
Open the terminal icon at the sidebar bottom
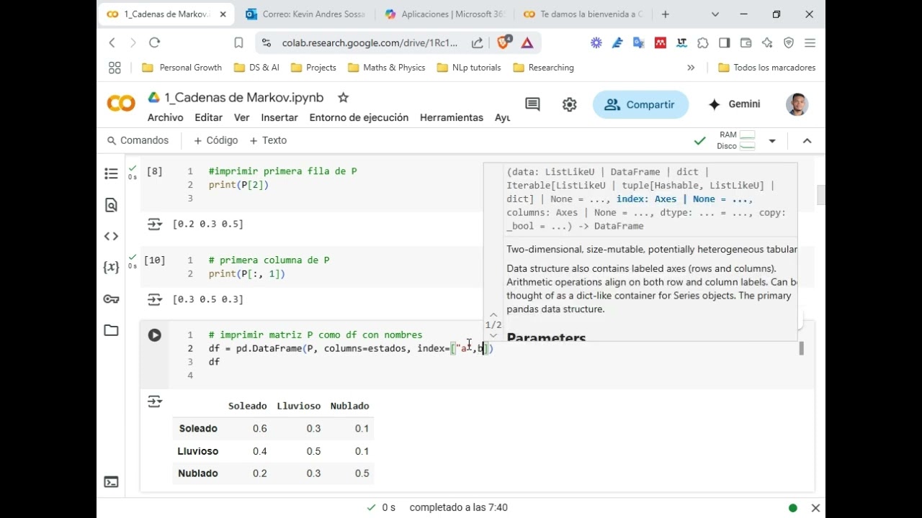[x=111, y=482]
